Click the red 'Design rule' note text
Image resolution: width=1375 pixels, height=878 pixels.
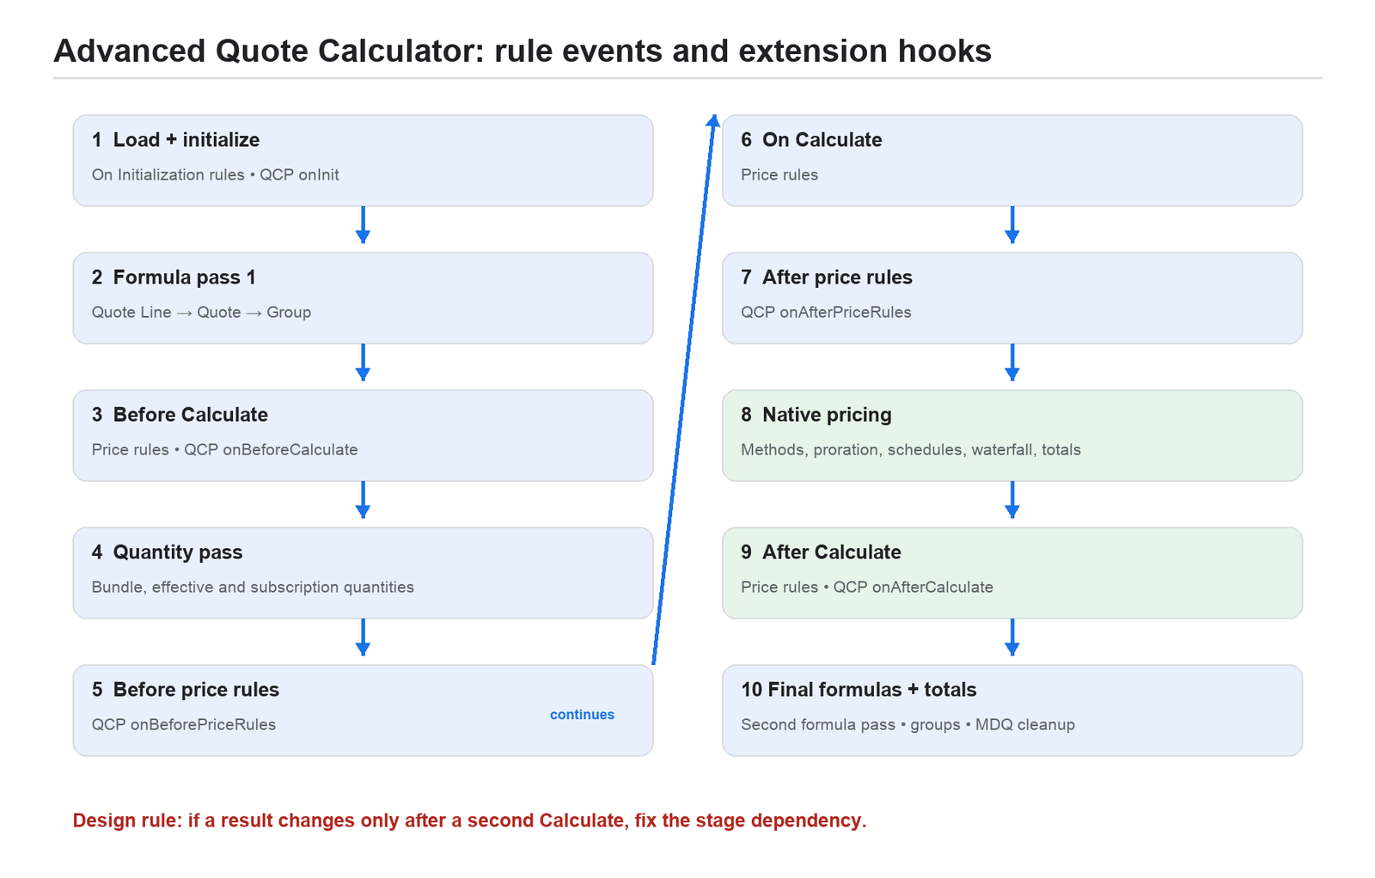click(469, 820)
